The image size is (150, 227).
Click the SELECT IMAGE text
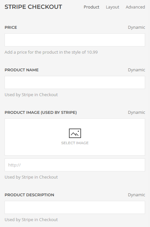point(75,143)
